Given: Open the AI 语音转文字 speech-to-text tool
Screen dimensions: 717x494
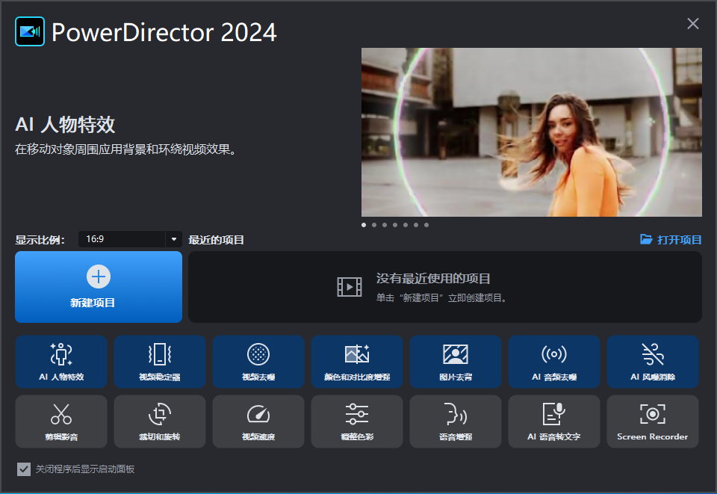Looking at the screenshot, I should click(553, 422).
